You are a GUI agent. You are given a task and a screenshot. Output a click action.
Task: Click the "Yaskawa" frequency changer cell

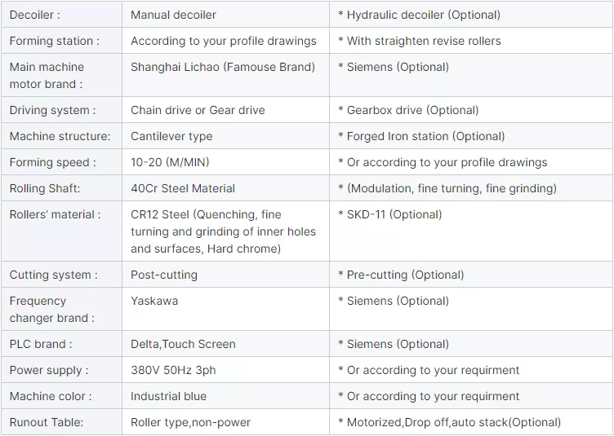(x=154, y=301)
